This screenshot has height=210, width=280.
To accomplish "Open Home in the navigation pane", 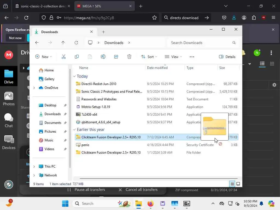I will pyautogui.click(x=49, y=70).
